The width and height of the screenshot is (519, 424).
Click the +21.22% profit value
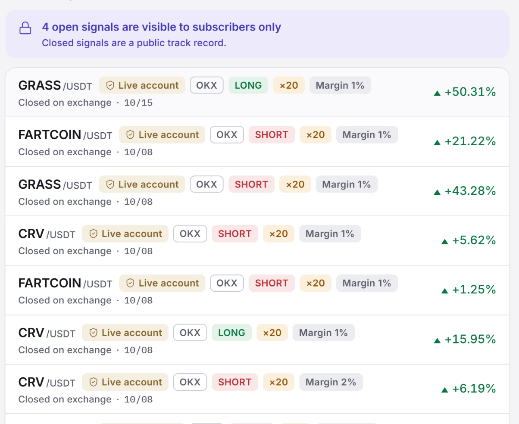470,141
